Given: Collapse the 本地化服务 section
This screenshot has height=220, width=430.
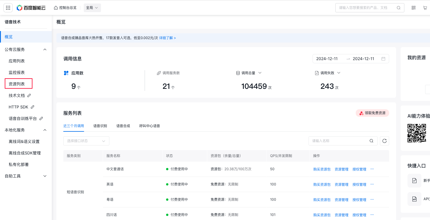Looking at the screenshot, I should (45, 130).
